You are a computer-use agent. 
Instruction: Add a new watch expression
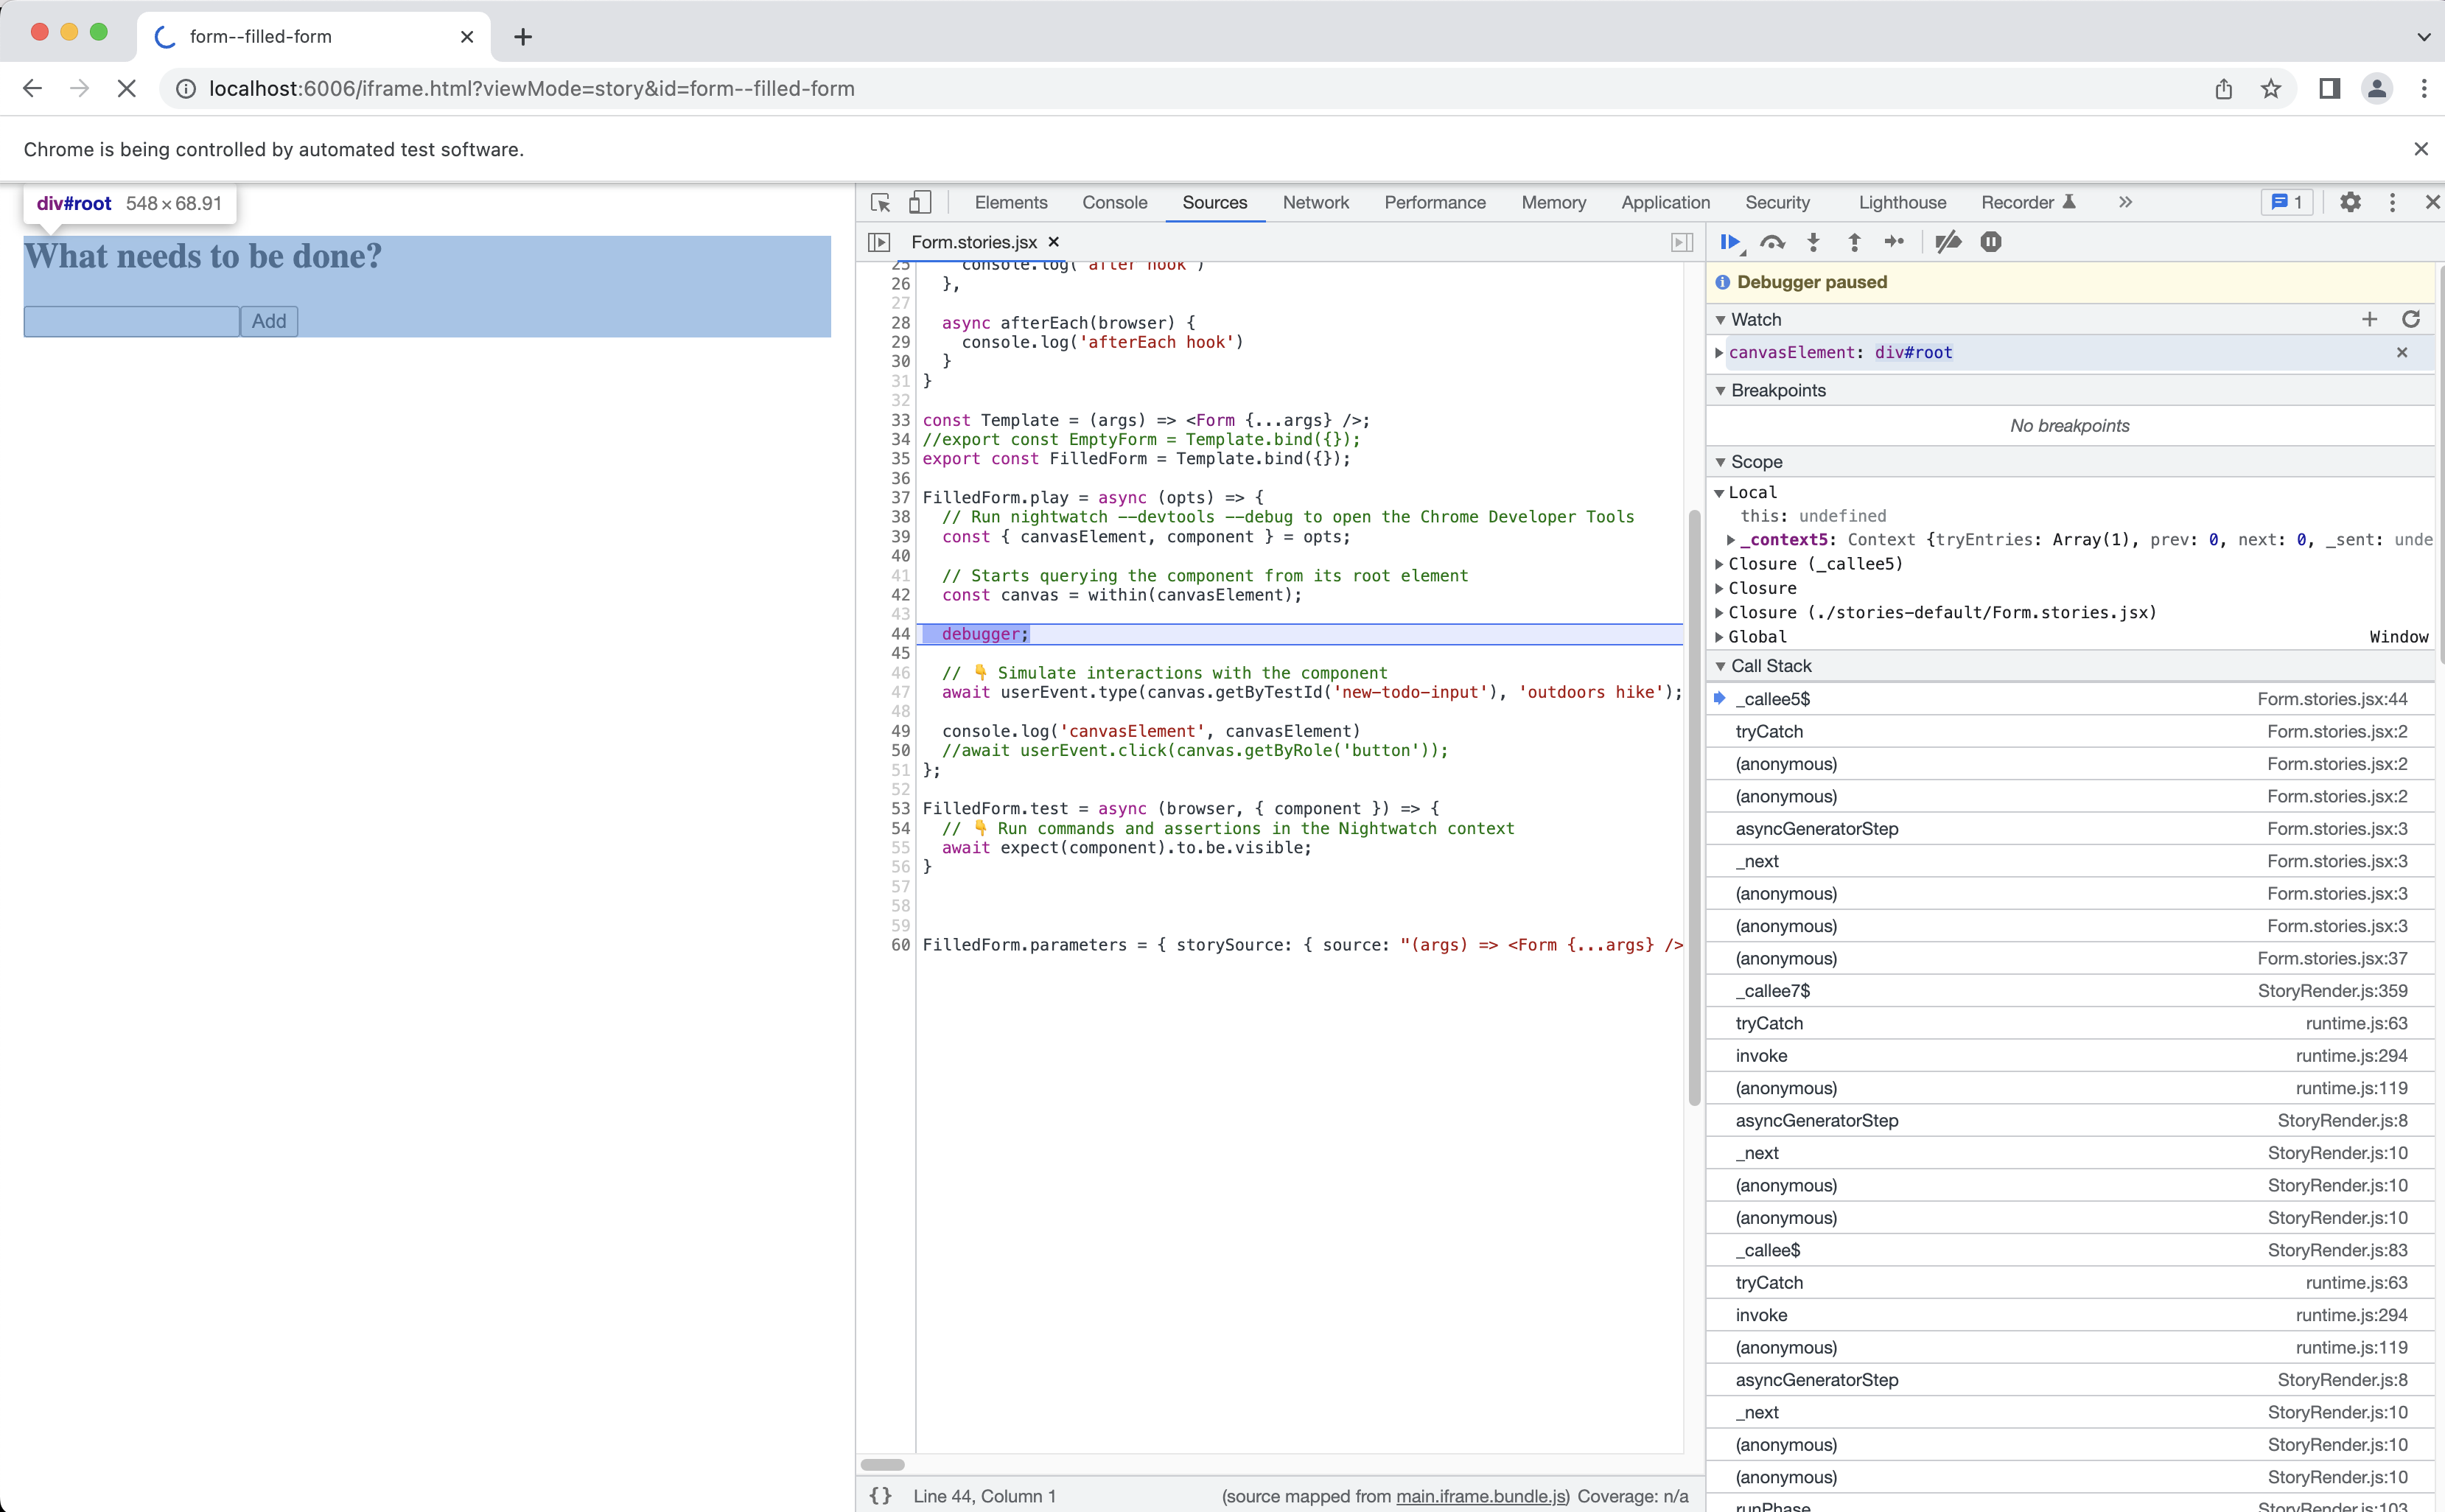coord(2369,319)
